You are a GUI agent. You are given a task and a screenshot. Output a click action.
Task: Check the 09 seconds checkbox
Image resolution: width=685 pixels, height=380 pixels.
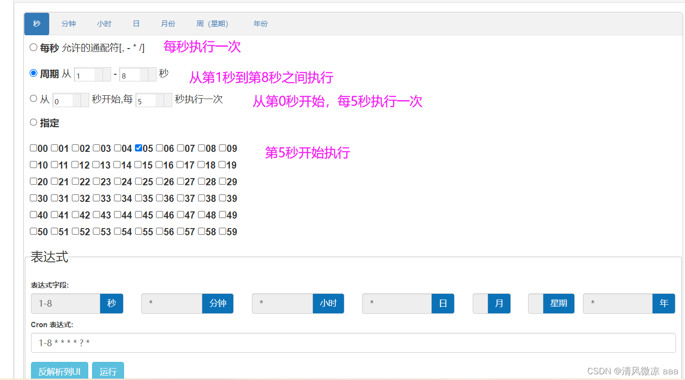[222, 148]
